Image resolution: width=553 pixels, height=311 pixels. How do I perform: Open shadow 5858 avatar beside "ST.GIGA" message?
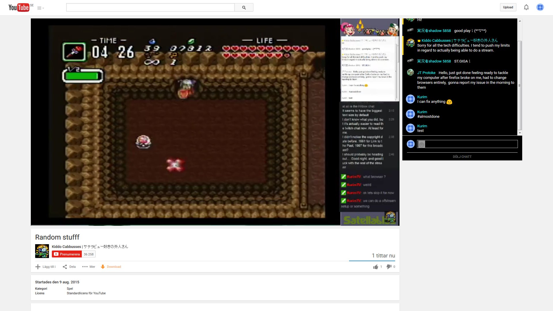tap(410, 61)
